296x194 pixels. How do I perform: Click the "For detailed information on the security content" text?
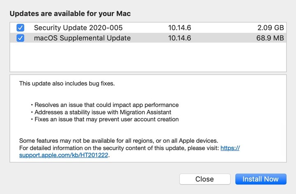(x=119, y=148)
